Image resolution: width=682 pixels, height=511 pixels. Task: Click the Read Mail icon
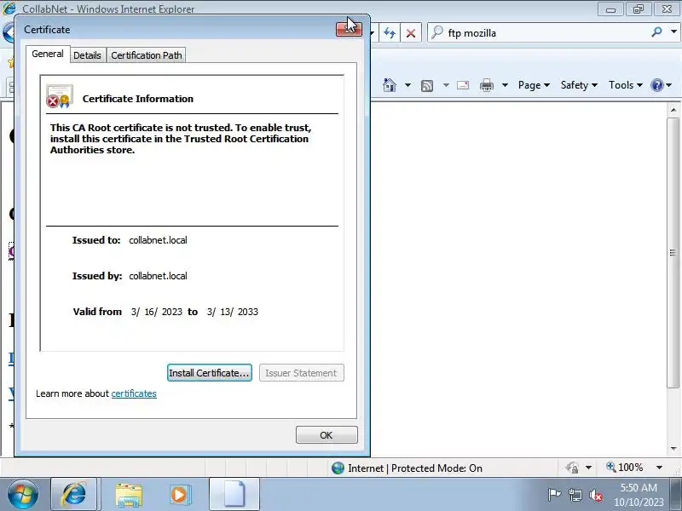463,85
